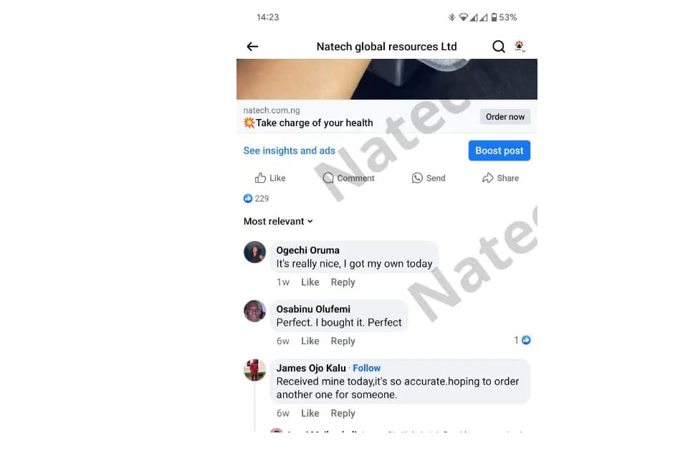
Task: Send the post via WhatsApp icon
Action: point(417,178)
